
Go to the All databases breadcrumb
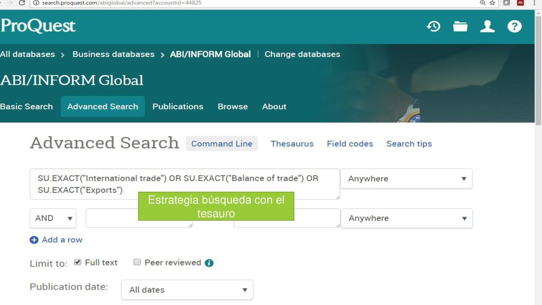tap(28, 55)
